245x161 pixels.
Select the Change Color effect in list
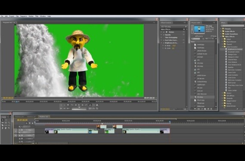pyautogui.click(x=232, y=54)
